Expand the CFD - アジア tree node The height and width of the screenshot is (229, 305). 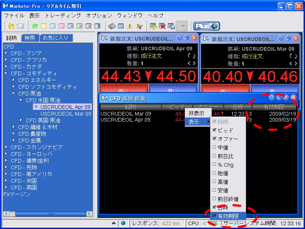[x=6, y=53]
